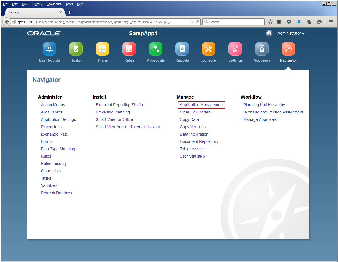Open Variables link
Image resolution: width=338 pixels, height=262 pixels.
click(x=49, y=185)
